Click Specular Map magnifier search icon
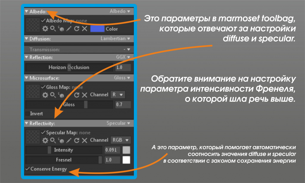This screenshot has height=183, width=305. [53, 140]
